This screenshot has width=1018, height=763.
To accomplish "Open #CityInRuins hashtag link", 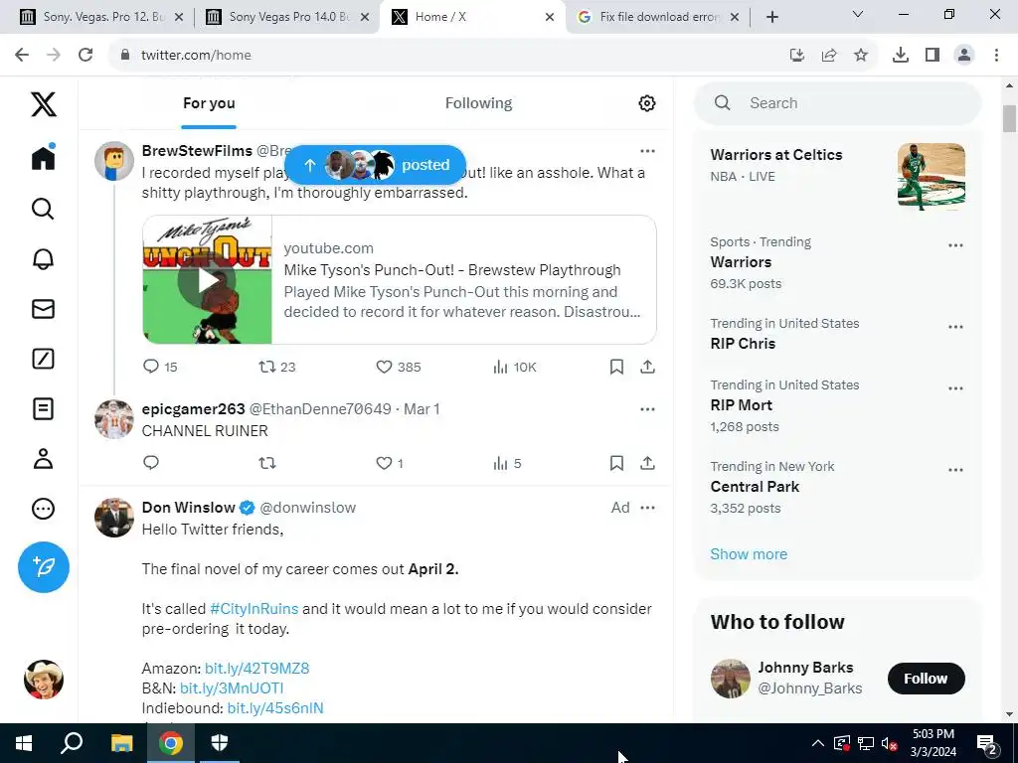I will [x=254, y=609].
